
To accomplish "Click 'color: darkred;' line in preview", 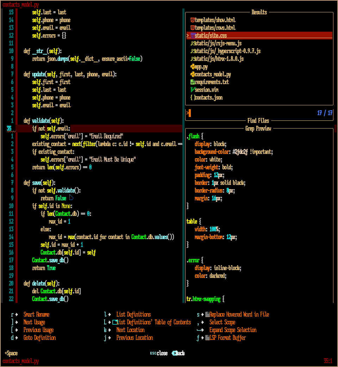I will pyautogui.click(x=211, y=276).
